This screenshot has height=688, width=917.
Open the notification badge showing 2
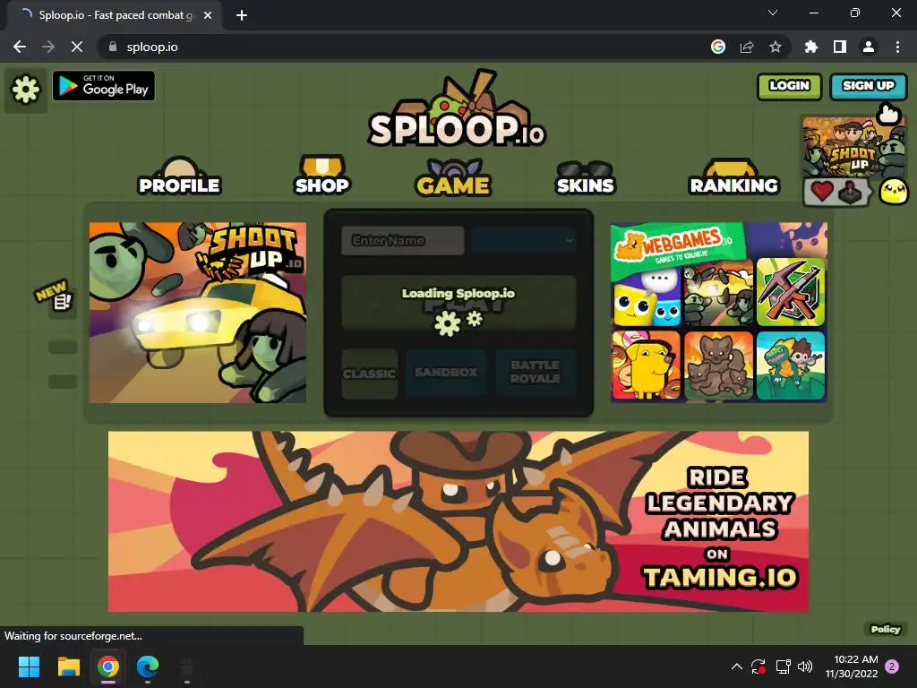pyautogui.click(x=892, y=666)
